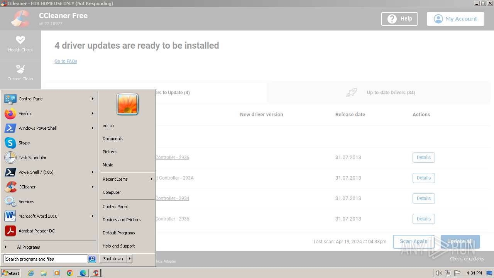Image resolution: width=494 pixels, height=278 pixels.
Task: Click the volume speaker icon in system tray
Action: pos(439,273)
